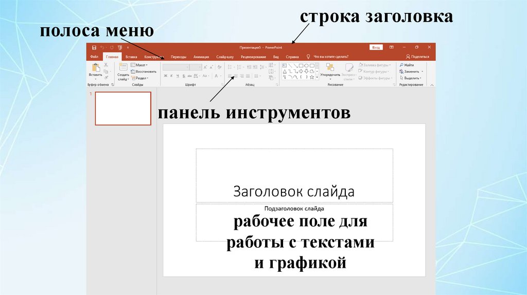Open Clipboard pane launcher next to Буфер обмена
The width and height of the screenshot is (527, 295).
[113, 85]
